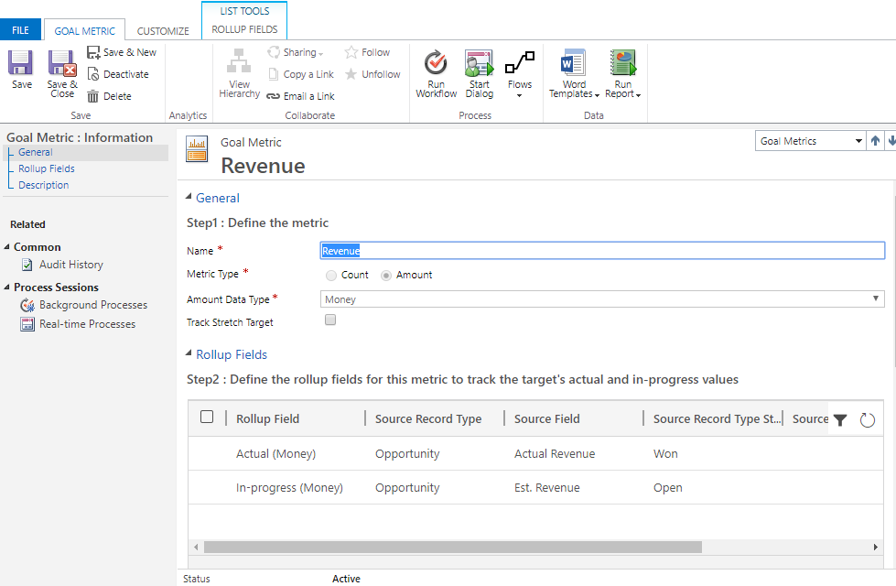Click the Unfollow star button
The width and height of the screenshot is (896, 586).
pyautogui.click(x=372, y=74)
